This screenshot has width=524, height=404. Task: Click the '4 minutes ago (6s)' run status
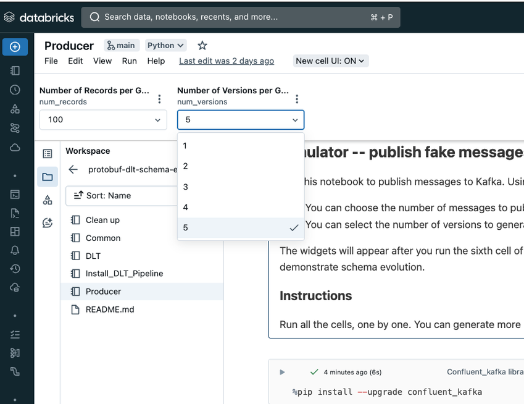[352, 372]
